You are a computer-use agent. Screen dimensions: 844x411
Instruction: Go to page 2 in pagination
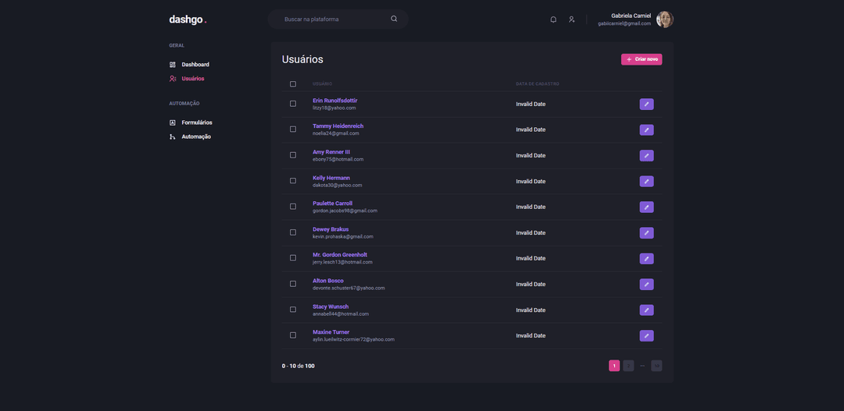[628, 366]
